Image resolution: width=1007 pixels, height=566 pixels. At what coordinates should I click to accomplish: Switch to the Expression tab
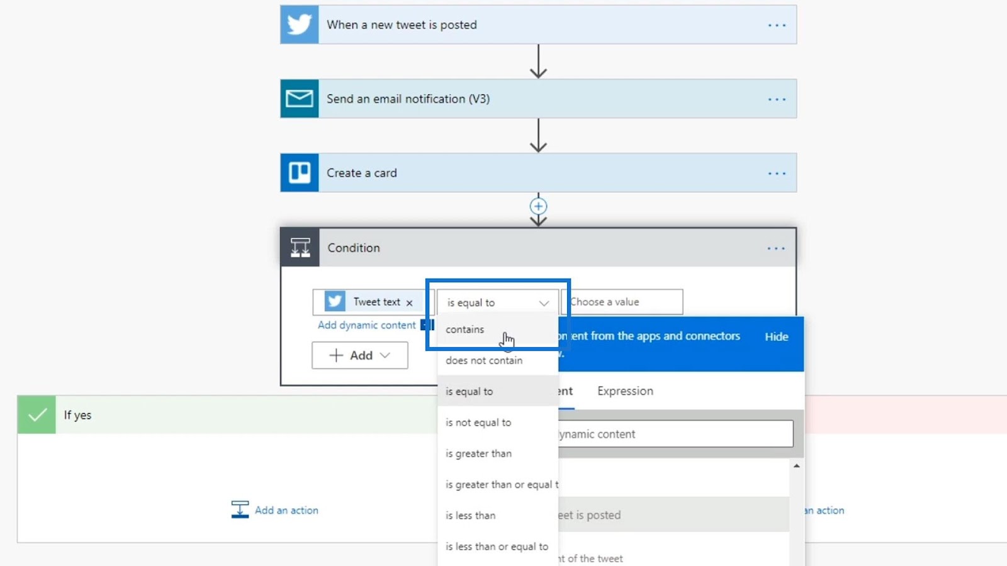[625, 391]
